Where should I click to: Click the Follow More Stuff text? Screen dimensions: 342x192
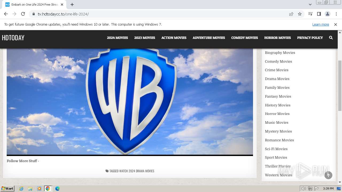click(x=23, y=161)
